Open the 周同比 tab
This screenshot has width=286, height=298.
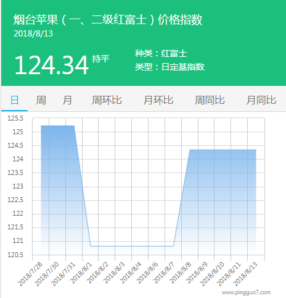210,100
